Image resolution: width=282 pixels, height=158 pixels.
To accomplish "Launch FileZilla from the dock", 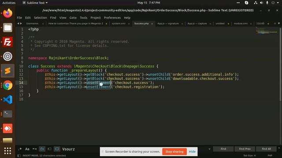I will tap(7, 42).
